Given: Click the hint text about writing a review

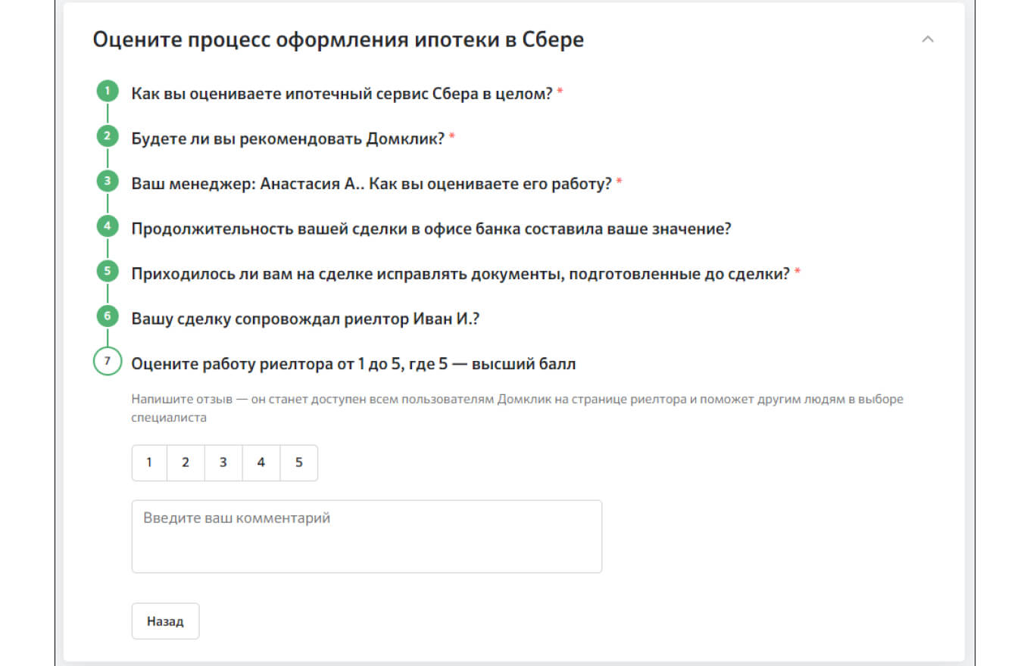Looking at the screenshot, I should pyautogui.click(x=517, y=408).
